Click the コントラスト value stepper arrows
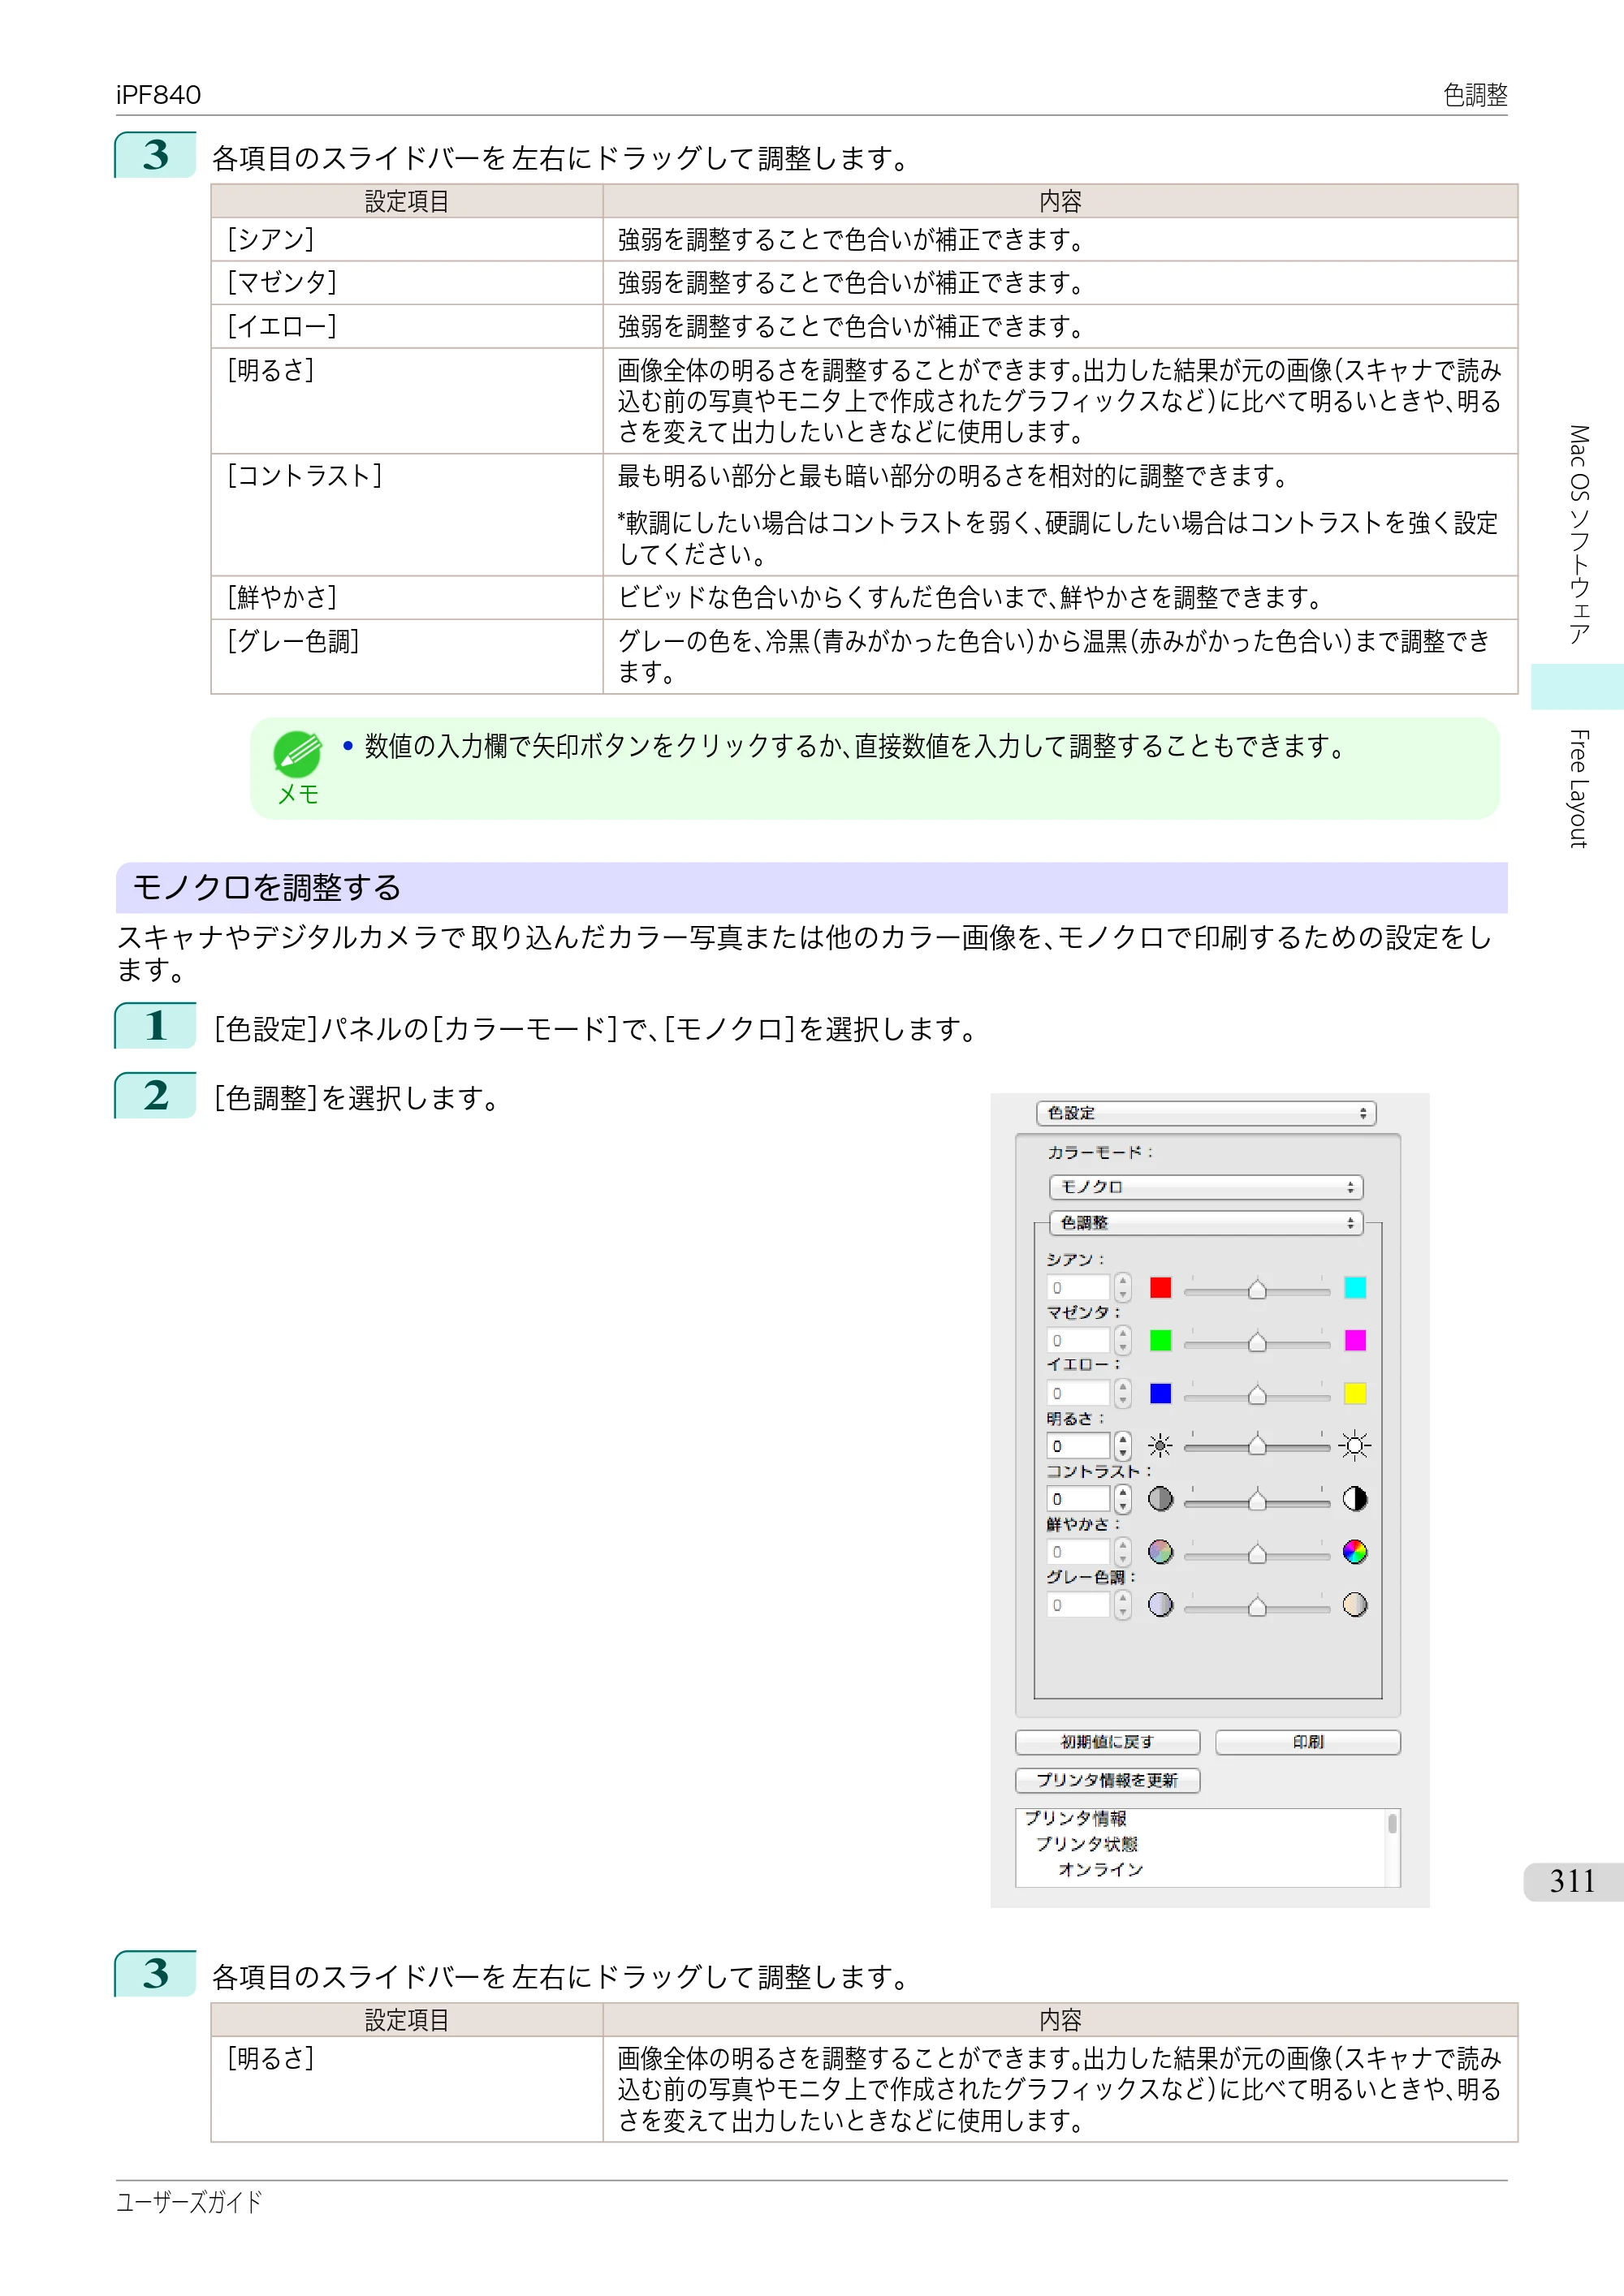The image size is (1624, 2296). pos(1123,1499)
